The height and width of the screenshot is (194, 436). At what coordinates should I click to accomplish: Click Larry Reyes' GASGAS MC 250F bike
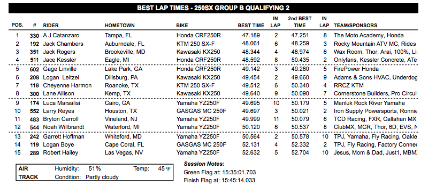201,111
